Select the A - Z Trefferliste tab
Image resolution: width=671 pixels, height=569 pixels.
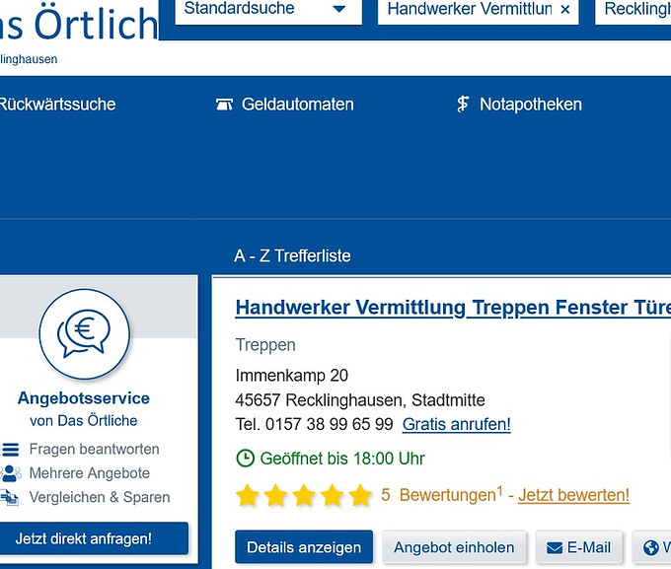(x=292, y=255)
